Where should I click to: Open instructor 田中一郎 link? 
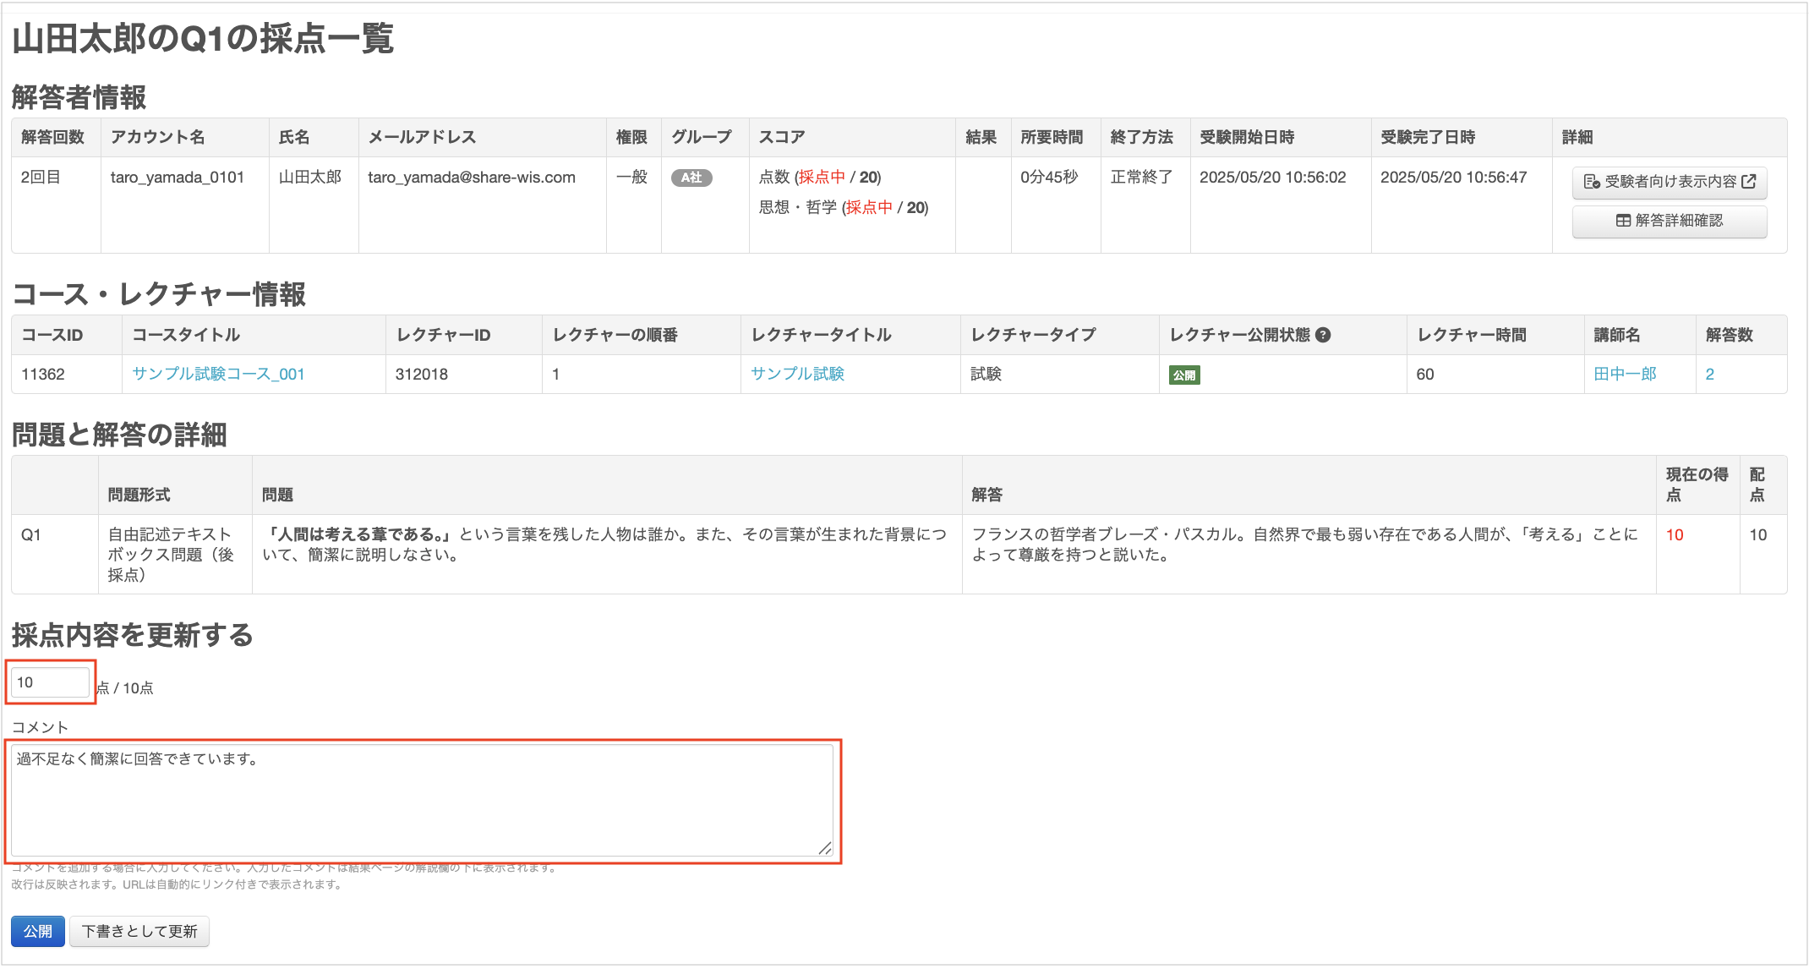[1625, 374]
